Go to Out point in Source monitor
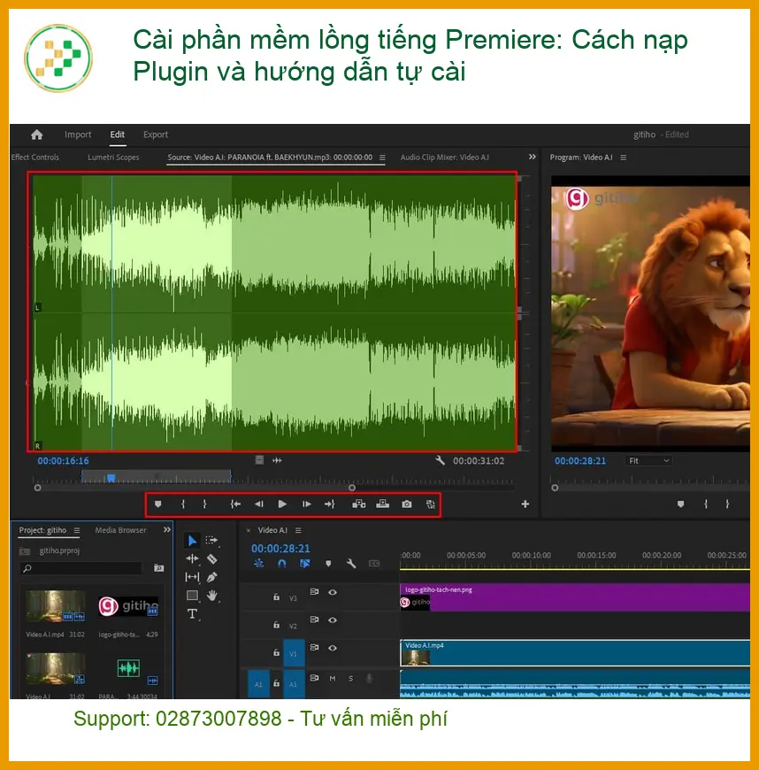Viewport: 759px width, 770px height. pyautogui.click(x=329, y=504)
